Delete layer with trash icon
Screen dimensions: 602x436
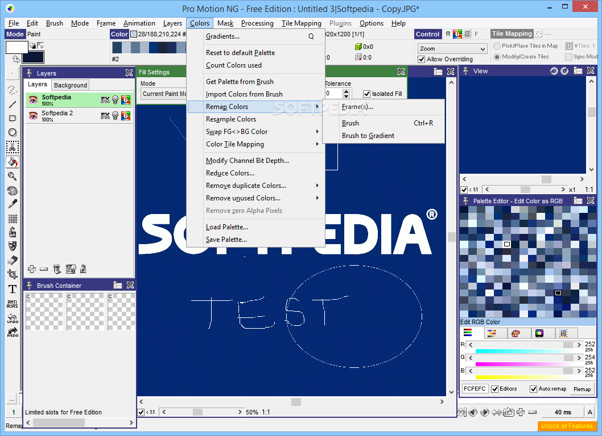[57, 269]
